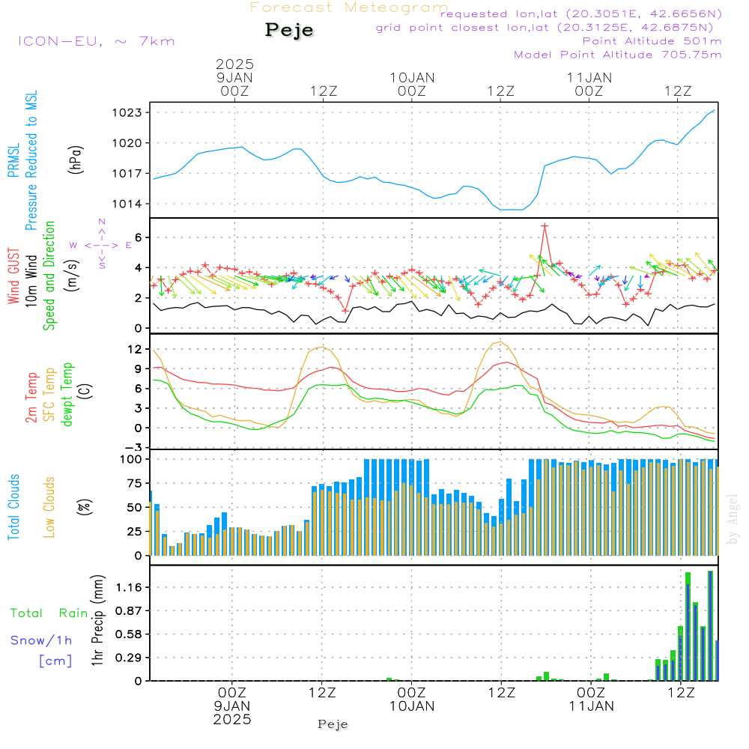Click the red 'Wind GUST' label

coord(13,276)
